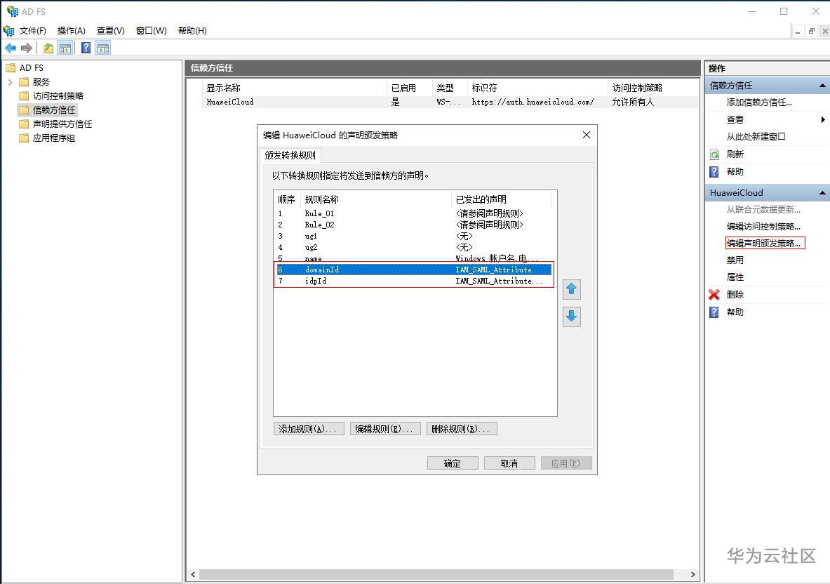Select the name rule row
This screenshot has height=584, width=830.
[x=414, y=258]
